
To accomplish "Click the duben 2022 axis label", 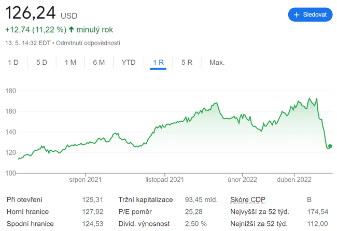I will 293,180.
